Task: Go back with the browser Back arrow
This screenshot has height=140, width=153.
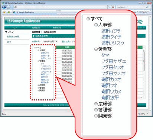Action: click(4, 7)
